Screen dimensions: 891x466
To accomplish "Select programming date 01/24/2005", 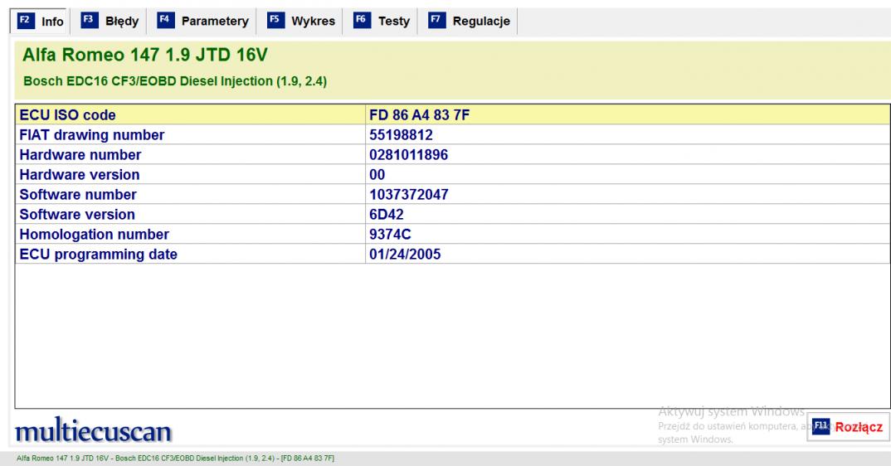I will [x=405, y=254].
